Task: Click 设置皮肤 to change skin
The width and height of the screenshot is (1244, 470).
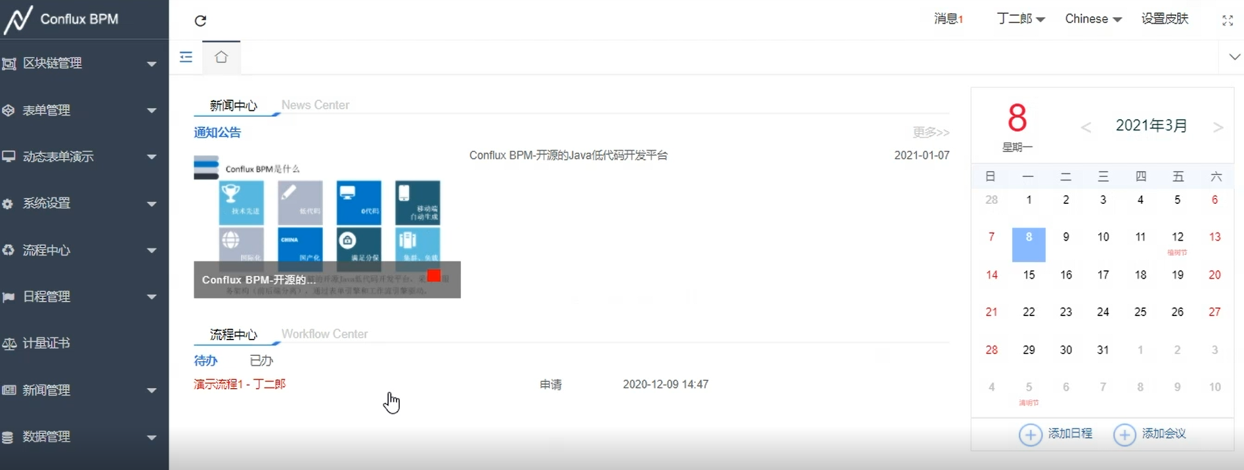Action: point(1165,18)
